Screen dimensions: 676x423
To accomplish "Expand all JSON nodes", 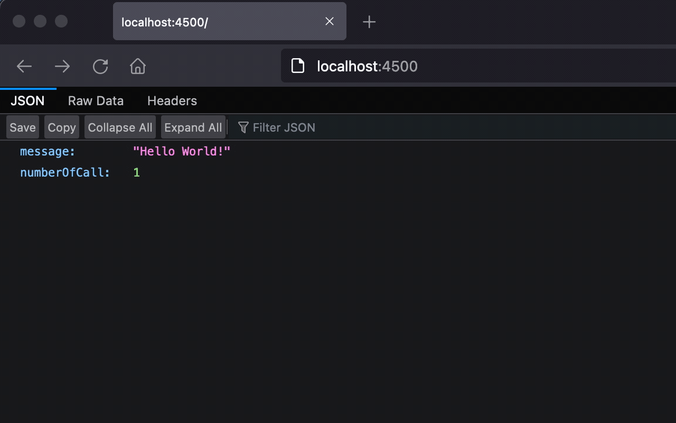I will 193,127.
